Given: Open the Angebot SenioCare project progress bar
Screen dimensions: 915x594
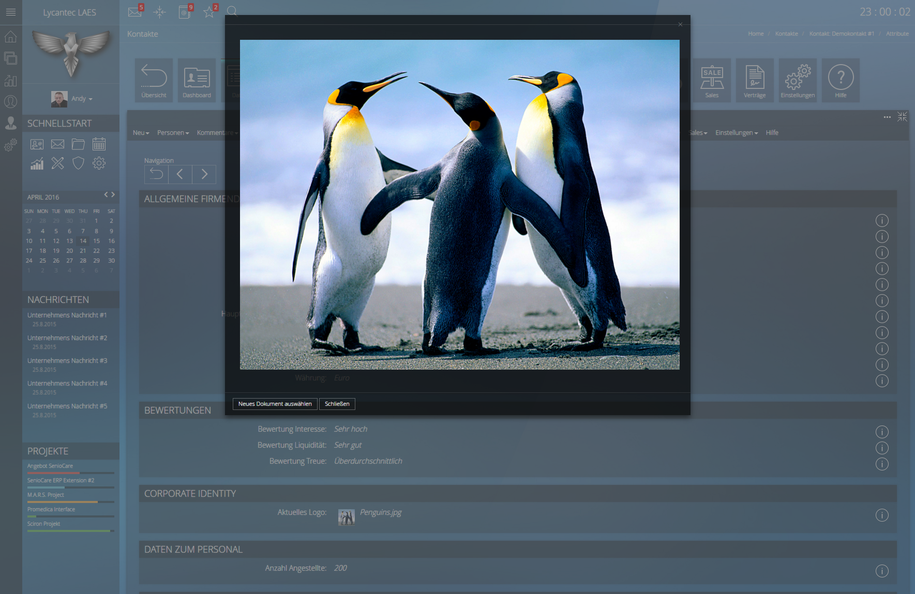Looking at the screenshot, I should click(71, 473).
